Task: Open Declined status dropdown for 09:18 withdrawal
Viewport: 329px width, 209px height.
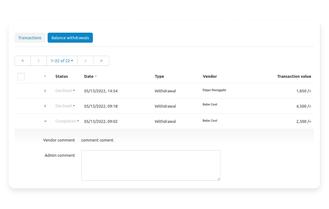Action: point(65,106)
